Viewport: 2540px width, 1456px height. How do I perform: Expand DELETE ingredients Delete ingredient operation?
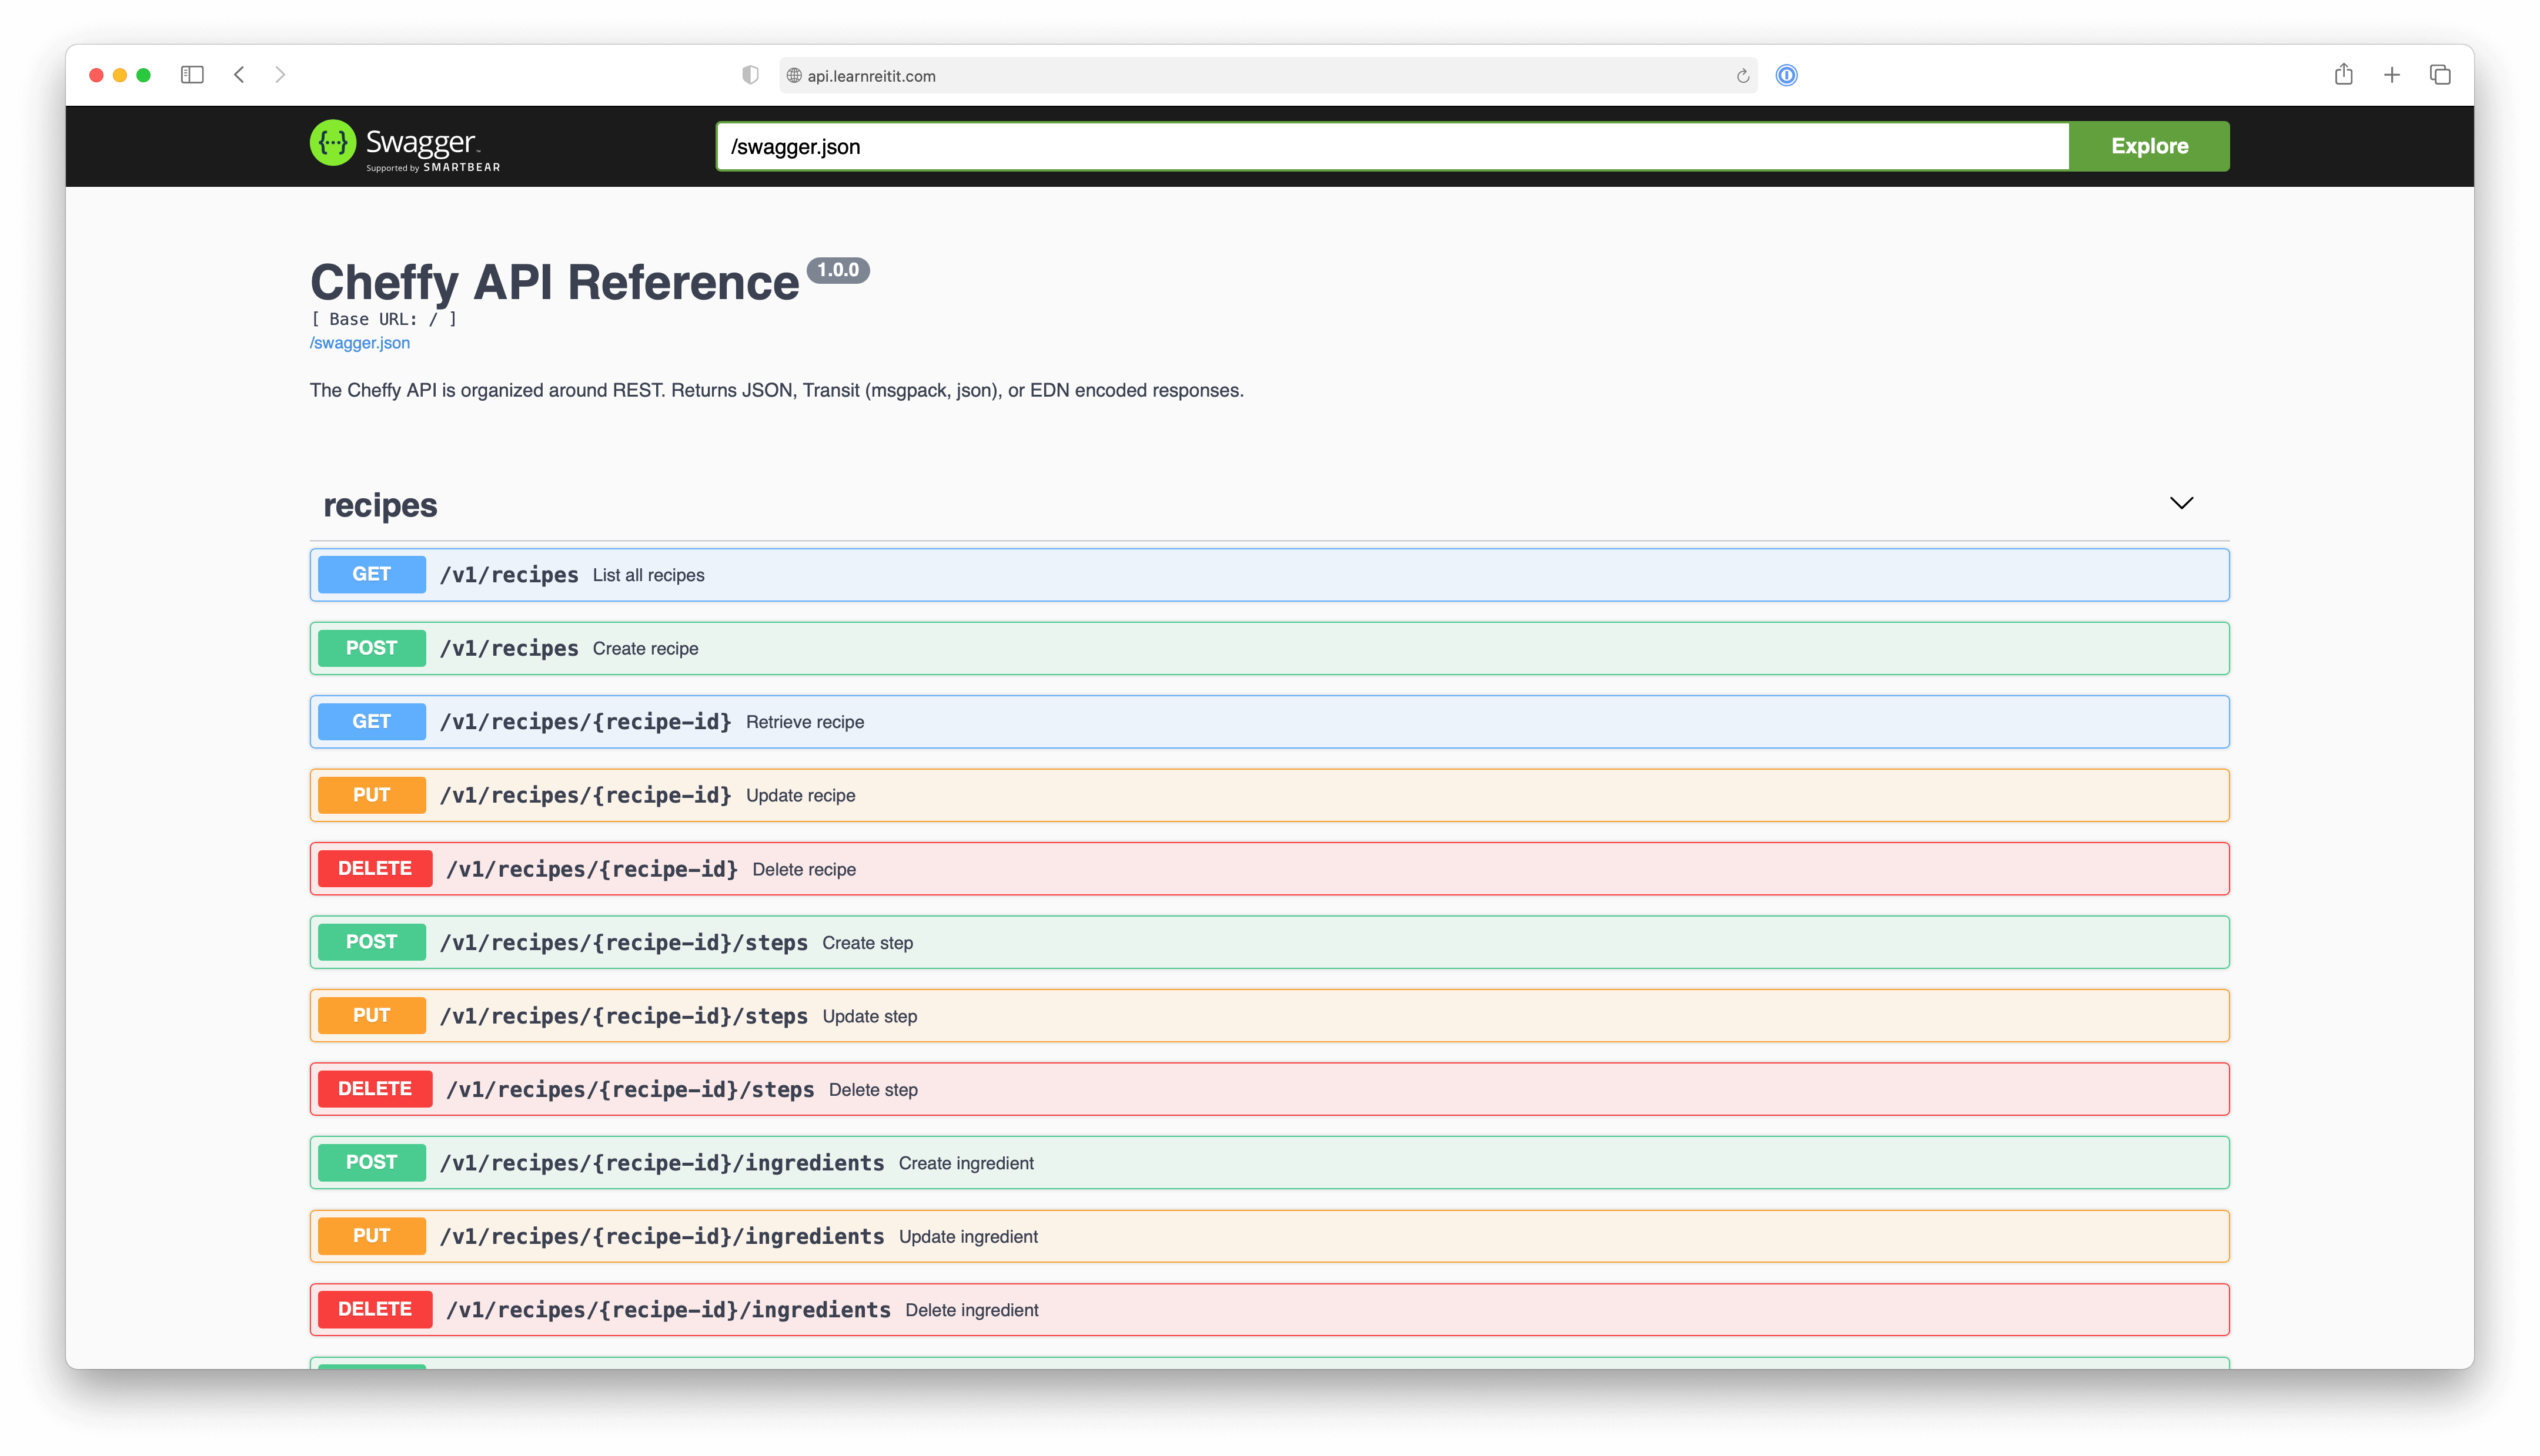point(1269,1310)
